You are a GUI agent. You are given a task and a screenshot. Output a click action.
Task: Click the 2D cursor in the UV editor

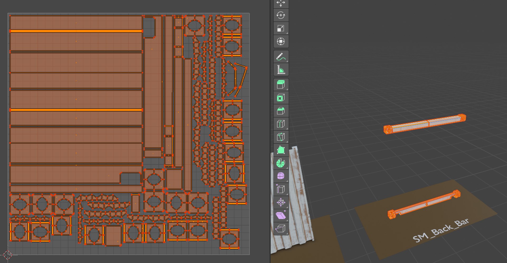8,255
